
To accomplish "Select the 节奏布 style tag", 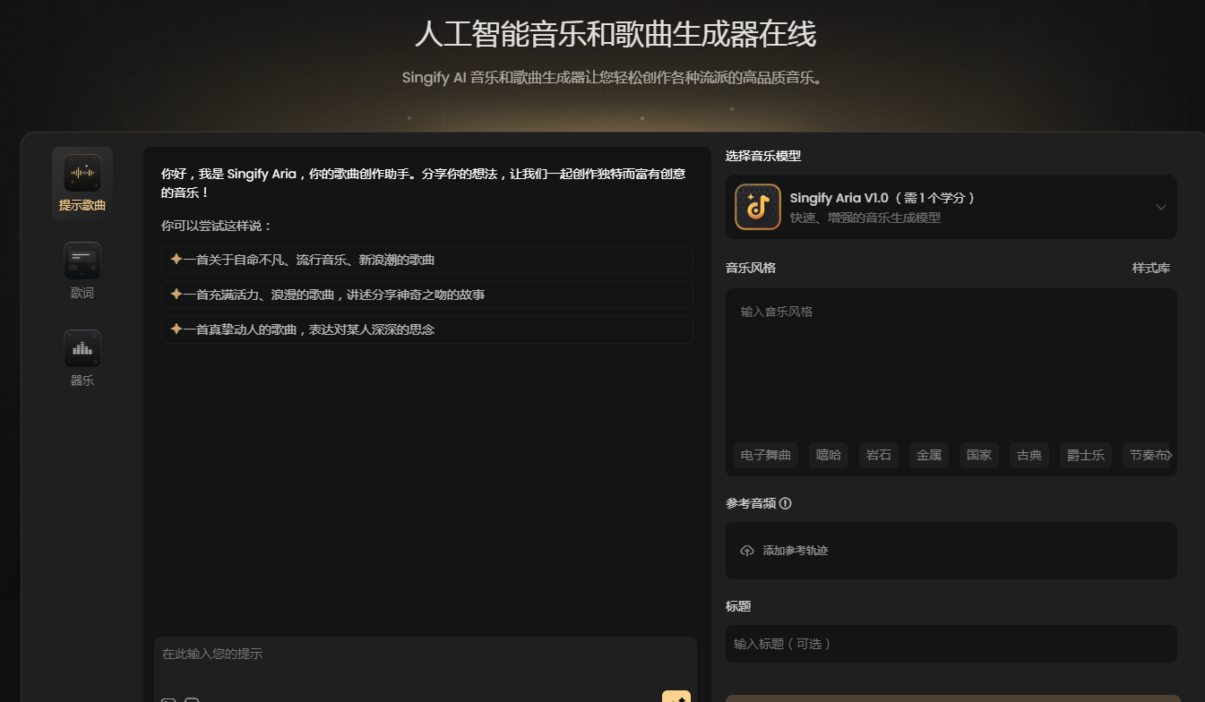I will coord(1148,455).
